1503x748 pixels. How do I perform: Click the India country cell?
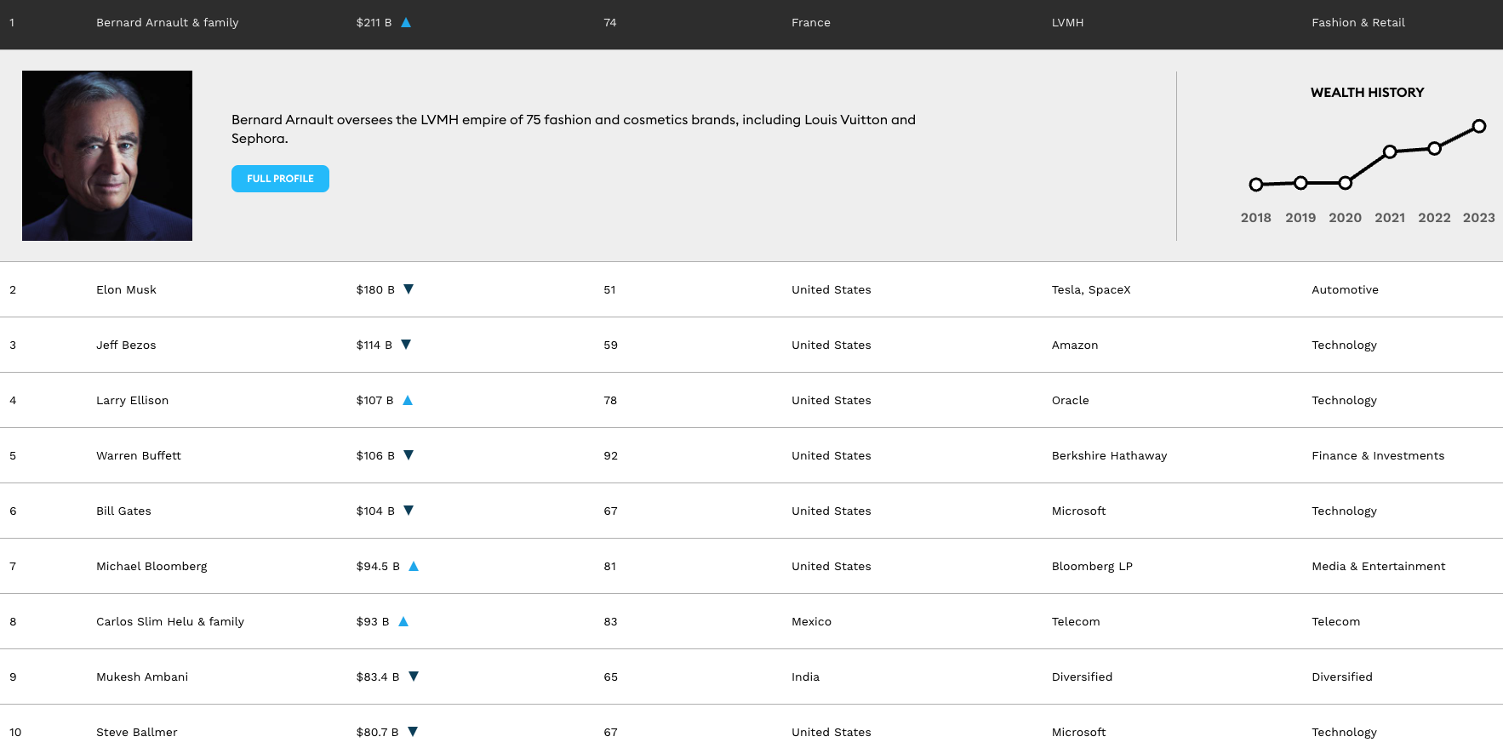point(805,677)
